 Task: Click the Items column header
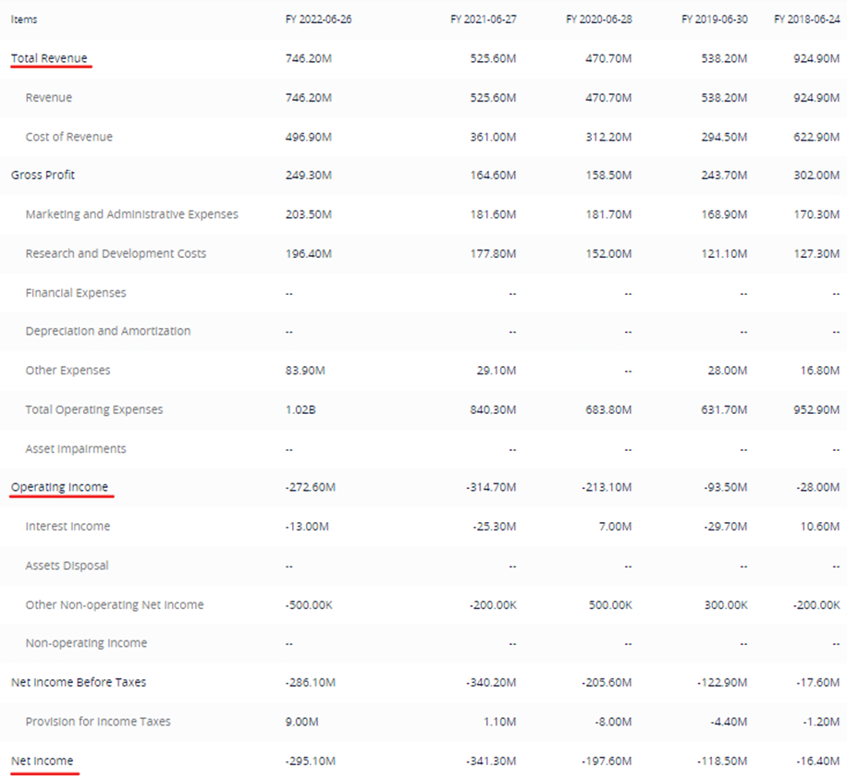(x=24, y=19)
